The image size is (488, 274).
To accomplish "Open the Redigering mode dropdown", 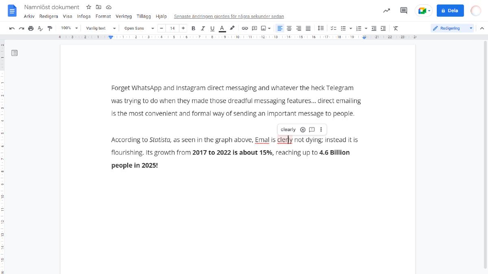I will coord(453,28).
